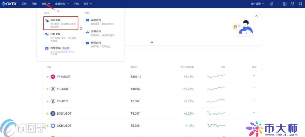Open the user account profile icon
This screenshot has height=137, width=305.
(x=271, y=4)
